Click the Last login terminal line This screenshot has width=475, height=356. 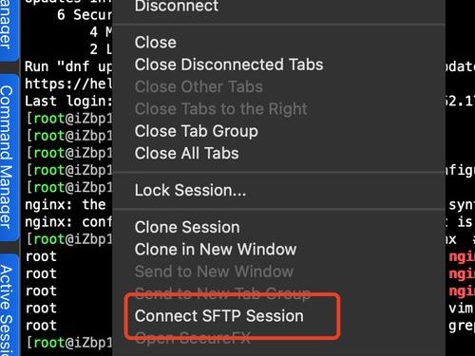coord(68,102)
